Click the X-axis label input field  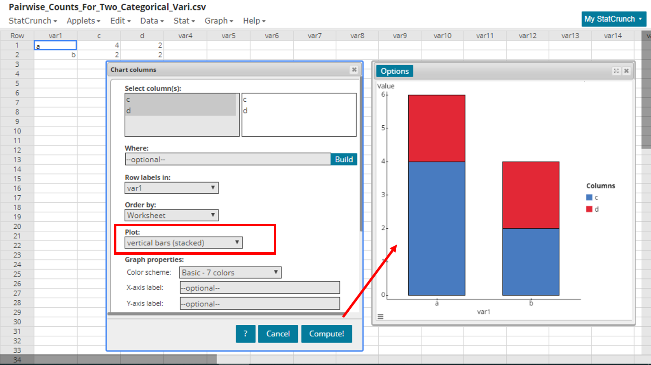260,288
